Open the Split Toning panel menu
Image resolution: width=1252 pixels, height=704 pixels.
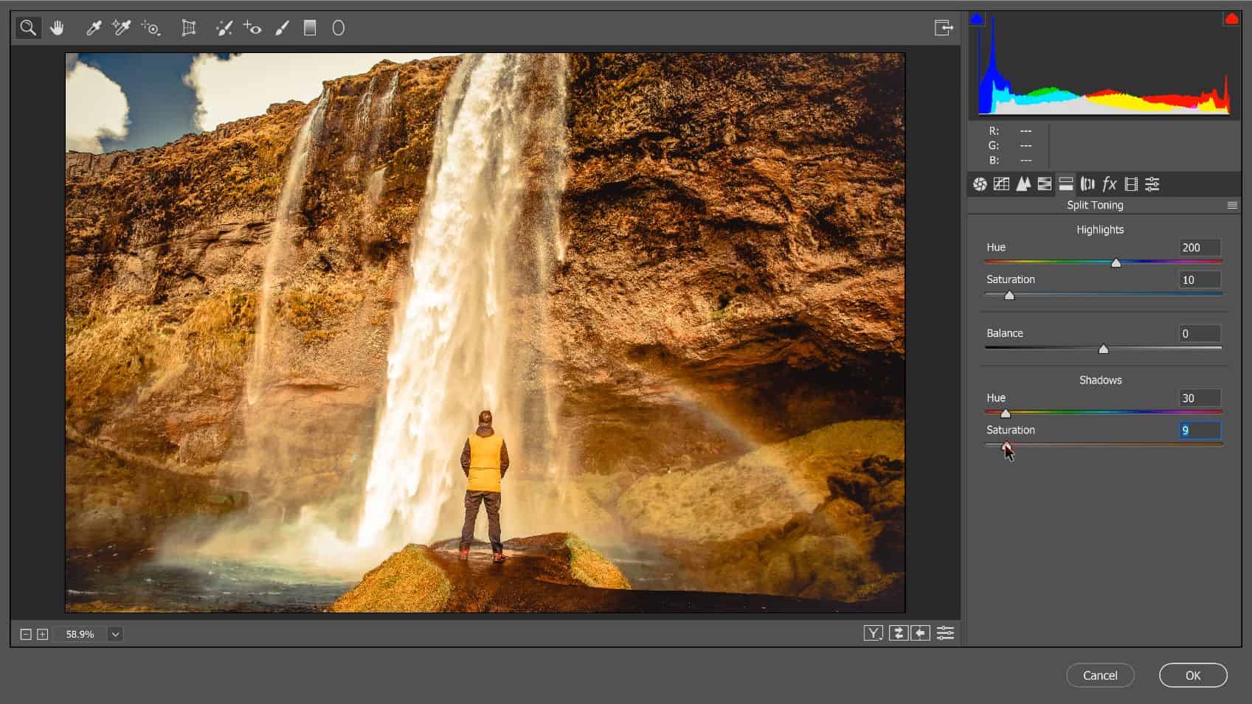pyautogui.click(x=1232, y=206)
